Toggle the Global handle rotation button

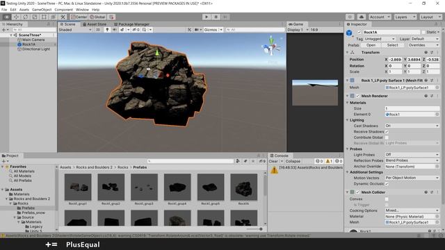tap(97, 17)
